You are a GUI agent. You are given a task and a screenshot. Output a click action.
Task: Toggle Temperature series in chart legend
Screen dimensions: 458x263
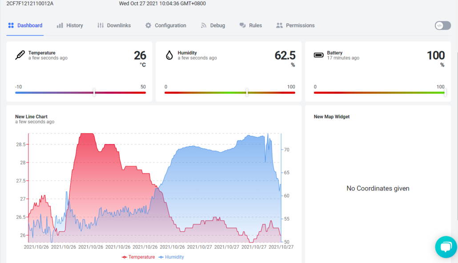click(x=139, y=257)
